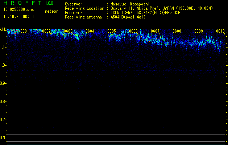The image size is (228, 145).
Task: Click the 'meteor' count label
Action: (x=51, y=11)
